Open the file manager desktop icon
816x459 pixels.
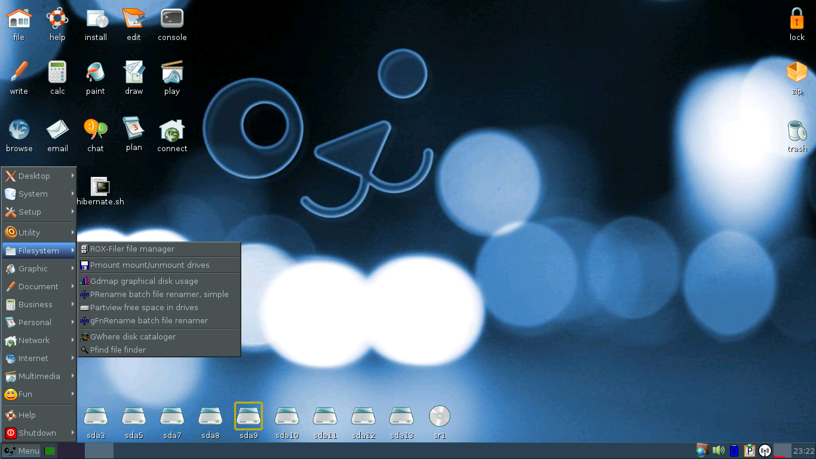(x=19, y=19)
